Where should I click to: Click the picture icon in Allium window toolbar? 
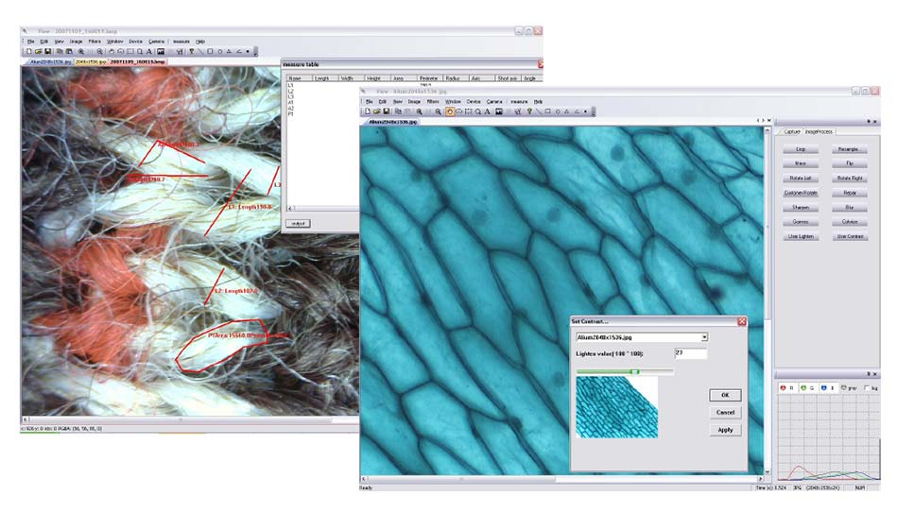[499, 111]
